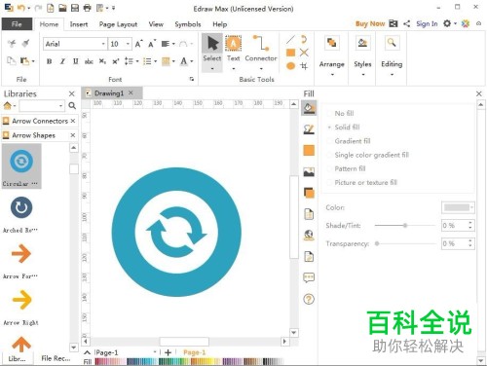Apply Underline formatting
This screenshot has height=366, width=487.
pos(75,61)
